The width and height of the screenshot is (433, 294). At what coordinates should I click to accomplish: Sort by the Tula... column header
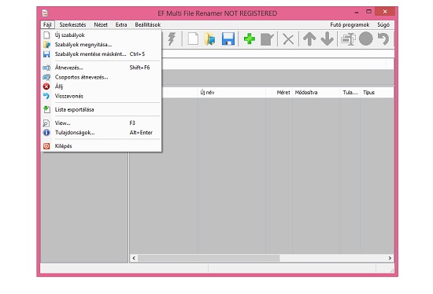pos(350,93)
